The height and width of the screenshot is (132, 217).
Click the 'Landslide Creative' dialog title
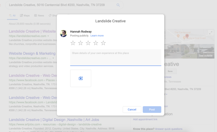point(110,21)
